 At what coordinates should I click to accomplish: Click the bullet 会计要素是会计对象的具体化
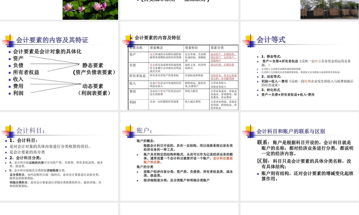(x=47, y=51)
